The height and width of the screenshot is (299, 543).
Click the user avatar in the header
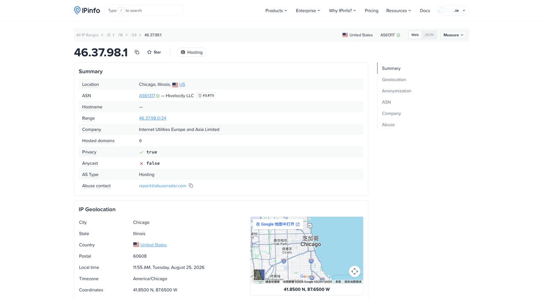[x=443, y=11]
